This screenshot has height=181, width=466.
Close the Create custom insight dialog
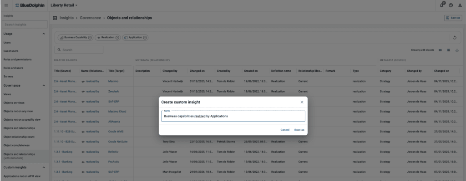[x=302, y=102]
